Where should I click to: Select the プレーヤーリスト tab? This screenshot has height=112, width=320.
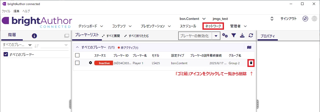(x=87, y=35)
